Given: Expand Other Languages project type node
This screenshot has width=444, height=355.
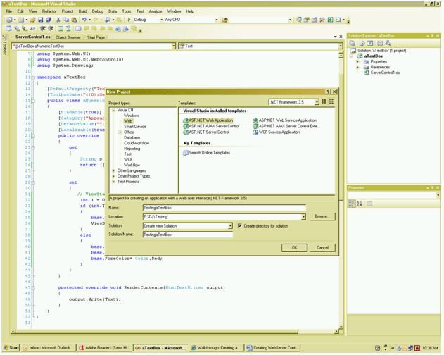Looking at the screenshot, I should 114,170.
